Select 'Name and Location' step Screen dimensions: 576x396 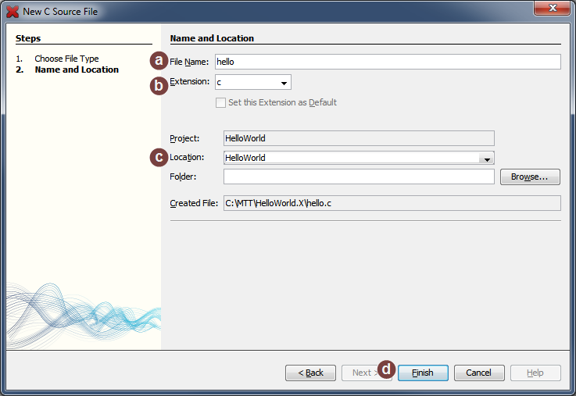click(77, 70)
